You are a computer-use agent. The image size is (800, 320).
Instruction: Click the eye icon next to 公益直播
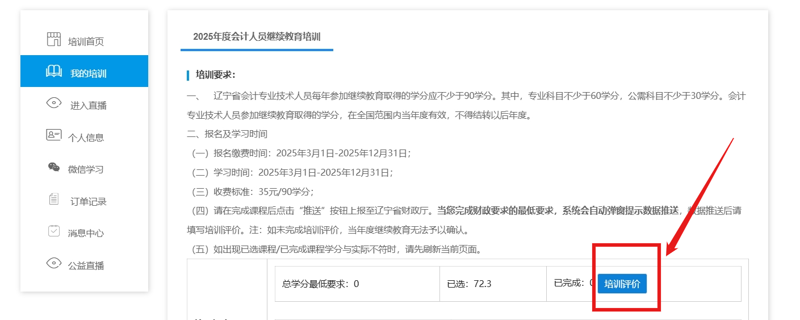54,263
